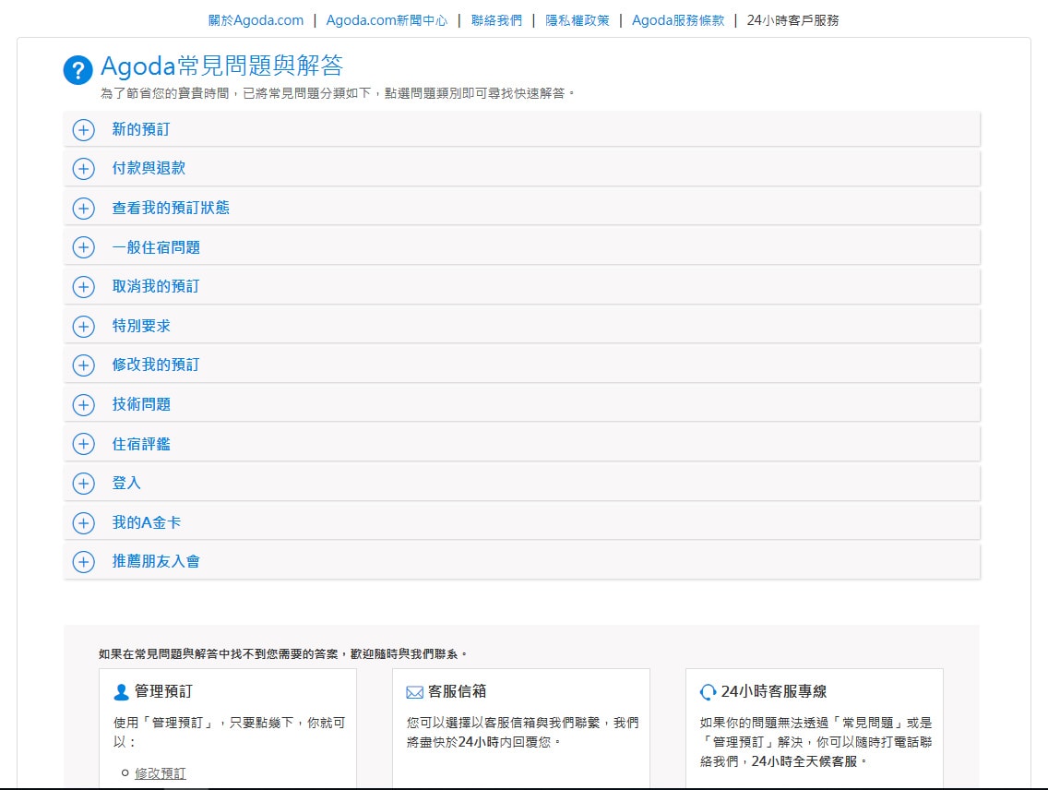Click the 客服信箱 card heading

pyautogui.click(x=458, y=691)
